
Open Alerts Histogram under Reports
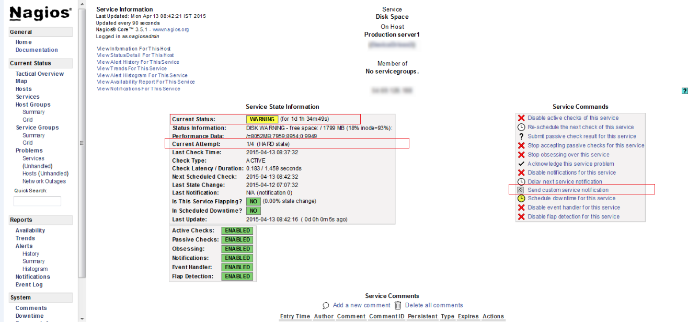35,269
